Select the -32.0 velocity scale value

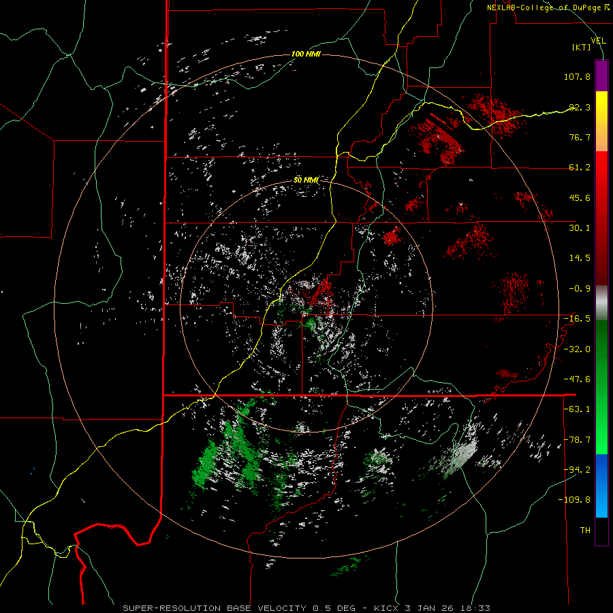click(x=577, y=349)
